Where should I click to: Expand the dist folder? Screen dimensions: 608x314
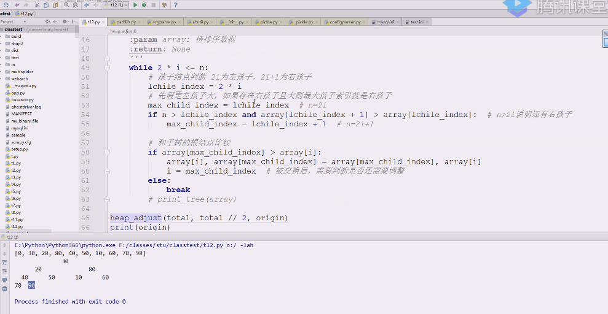[x=1, y=50]
